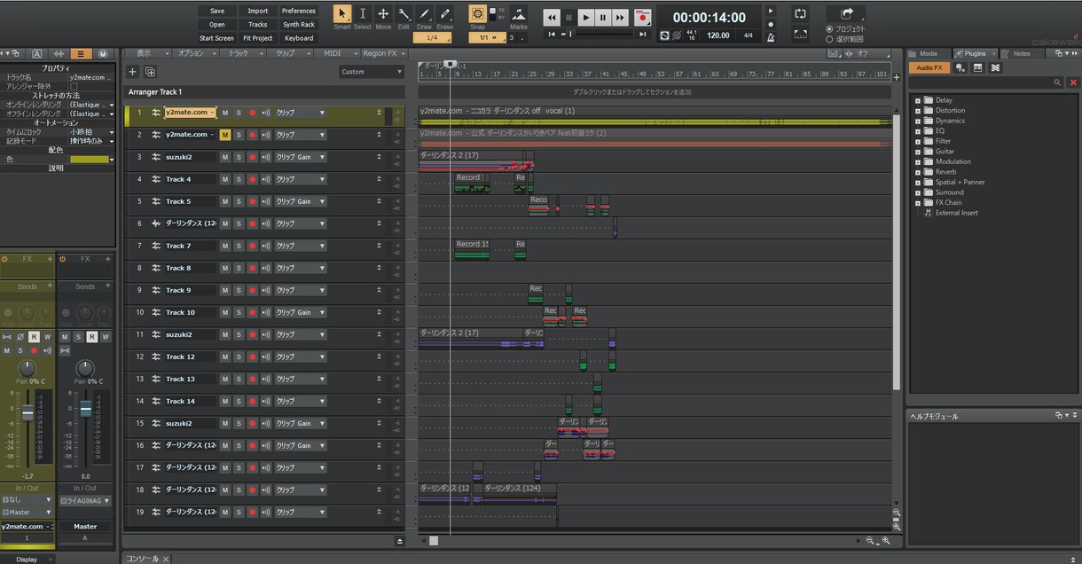Image resolution: width=1082 pixels, height=564 pixels.
Task: Select the Draw pencil tool
Action: pos(424,14)
